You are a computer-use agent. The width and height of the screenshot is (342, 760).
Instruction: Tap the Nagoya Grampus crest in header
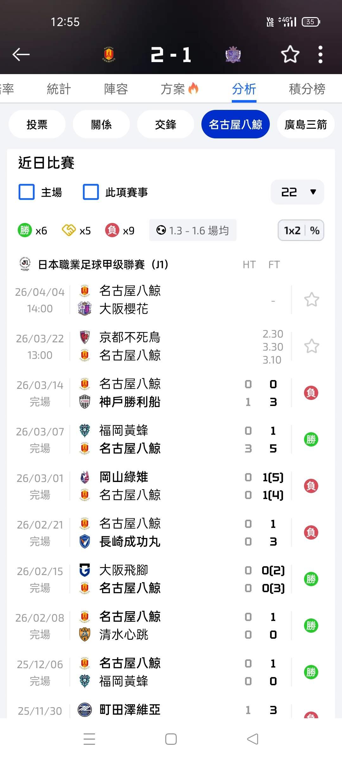(x=109, y=54)
